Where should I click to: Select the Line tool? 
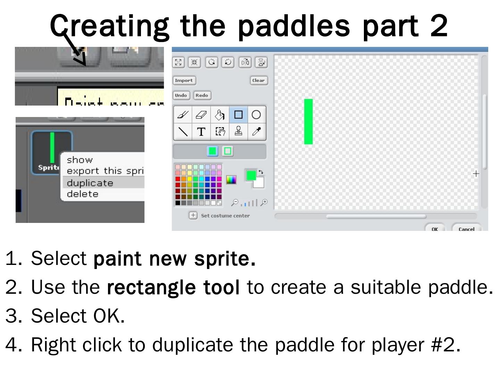click(x=183, y=132)
